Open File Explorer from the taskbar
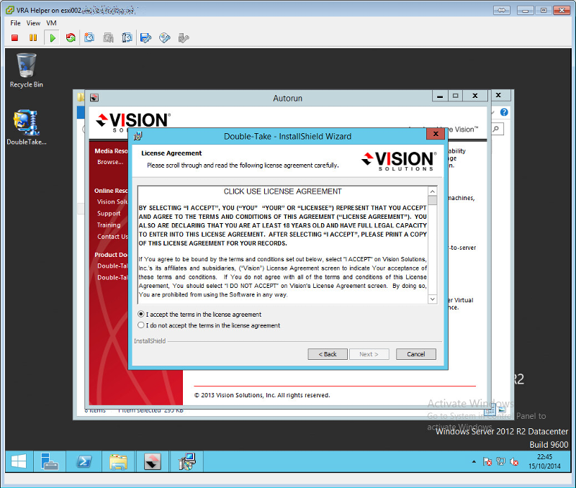 point(118,461)
